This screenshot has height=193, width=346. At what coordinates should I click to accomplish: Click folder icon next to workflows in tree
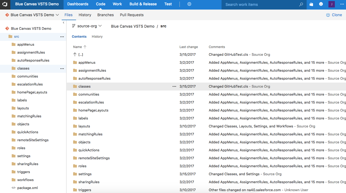(x=14, y=180)
